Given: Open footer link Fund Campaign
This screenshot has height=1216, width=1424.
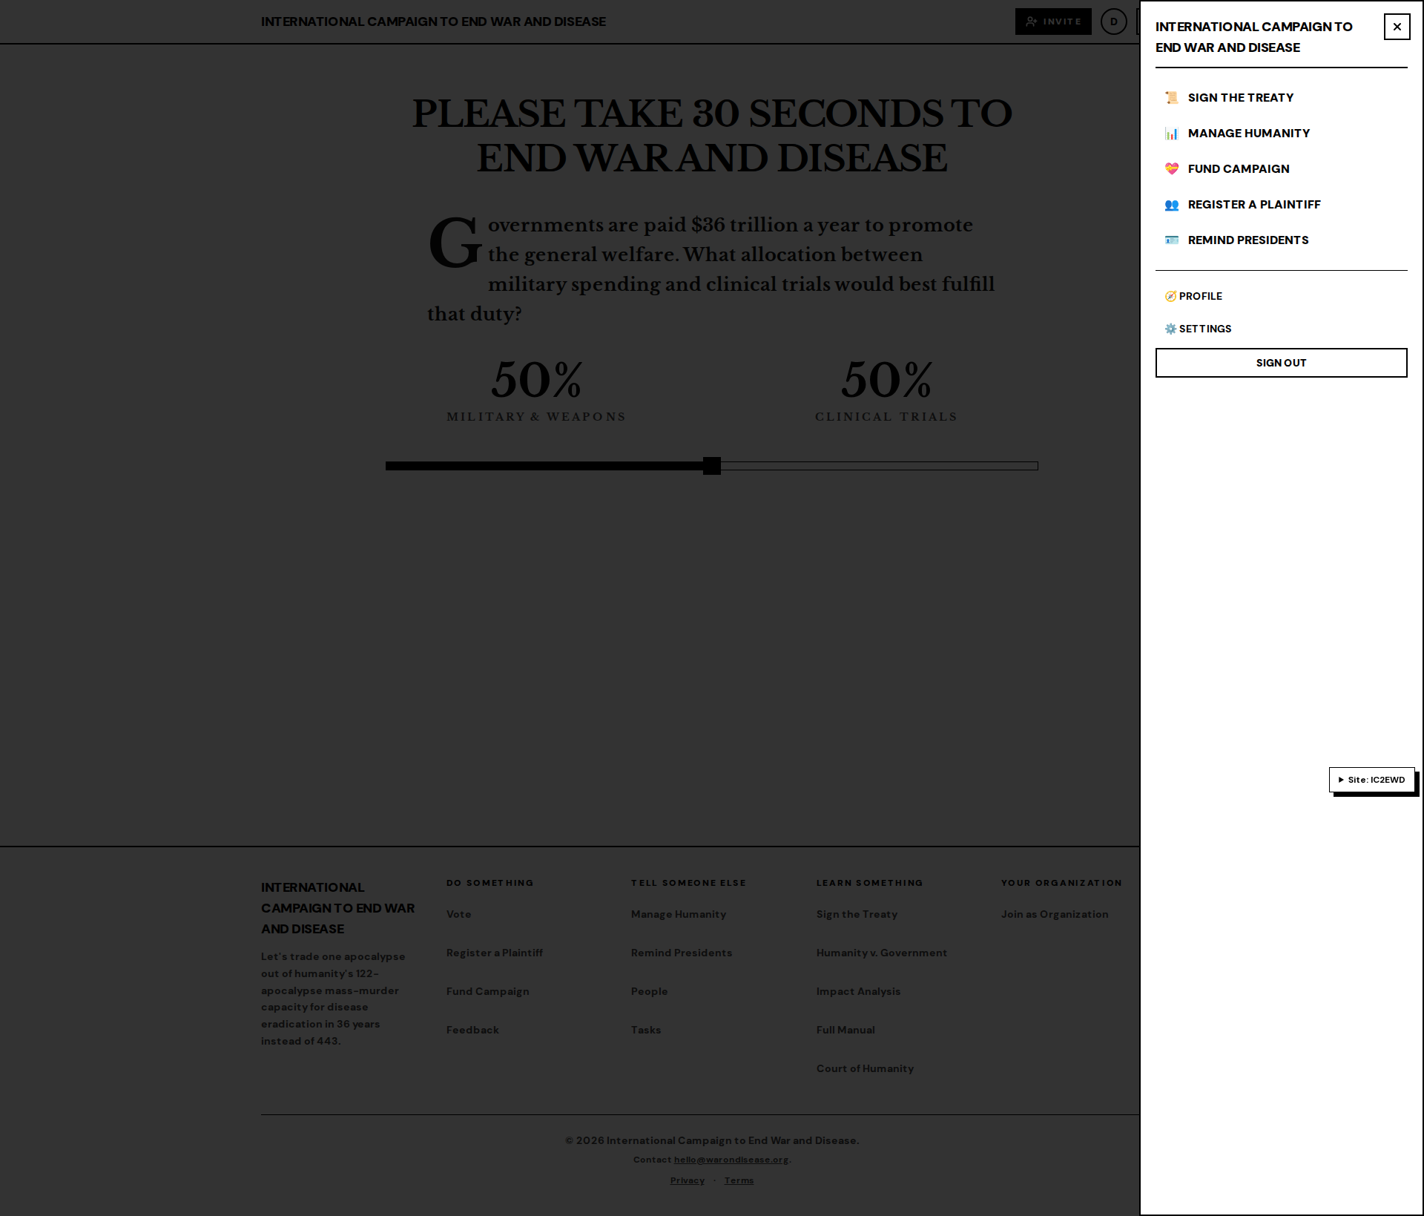Looking at the screenshot, I should 487,992.
